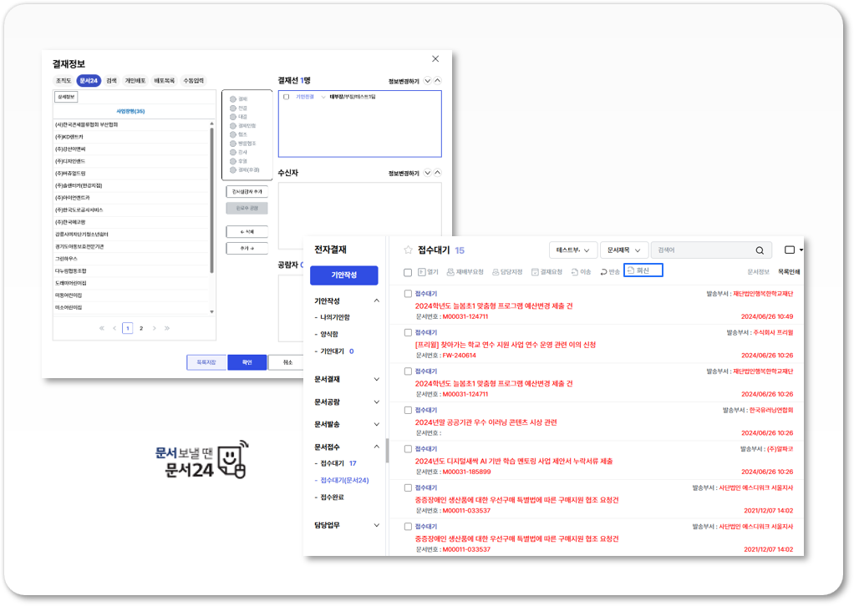Screen dimensions: 854x606
Task: Check the 기안전결 approver row checkbox
Action: [286, 97]
